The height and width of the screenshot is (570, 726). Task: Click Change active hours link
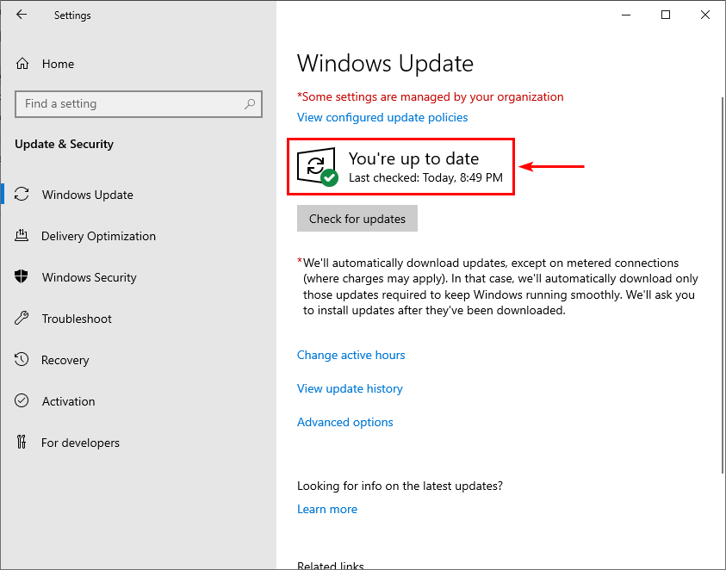click(x=351, y=355)
